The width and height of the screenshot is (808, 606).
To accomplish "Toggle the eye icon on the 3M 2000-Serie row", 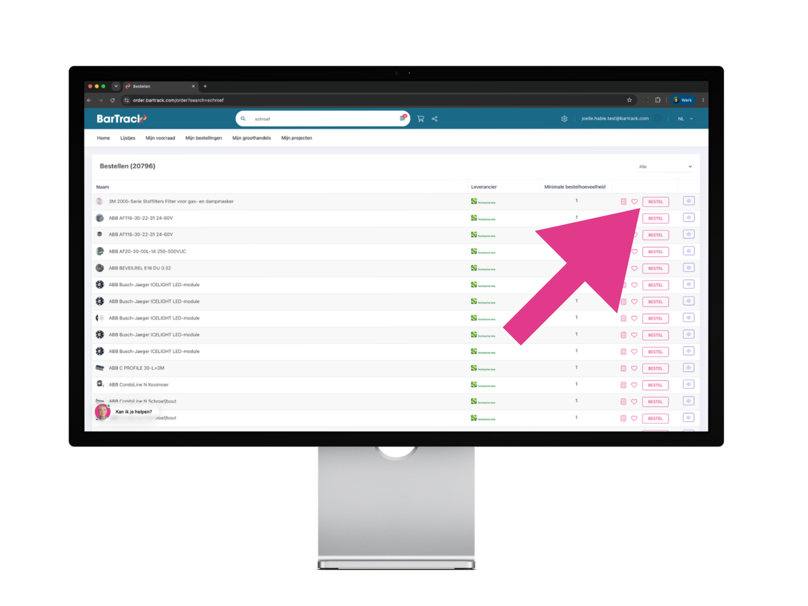I will 688,201.
